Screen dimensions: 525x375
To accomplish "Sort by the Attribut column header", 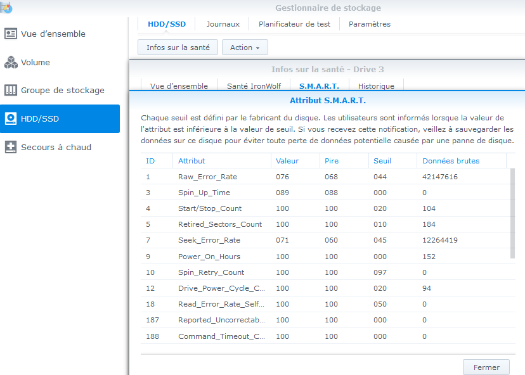I will [x=222, y=161].
